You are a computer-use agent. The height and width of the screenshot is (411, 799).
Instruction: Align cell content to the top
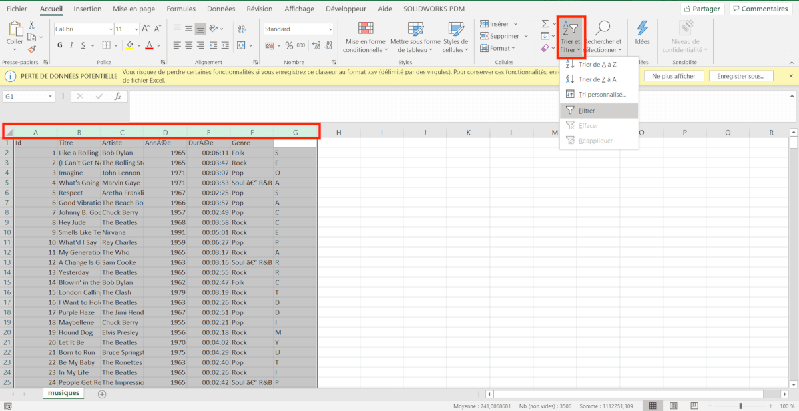pos(178,29)
